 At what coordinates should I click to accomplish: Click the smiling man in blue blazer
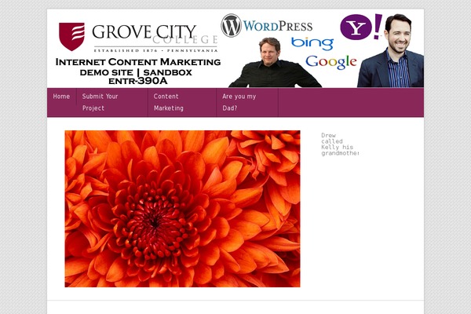click(392, 51)
